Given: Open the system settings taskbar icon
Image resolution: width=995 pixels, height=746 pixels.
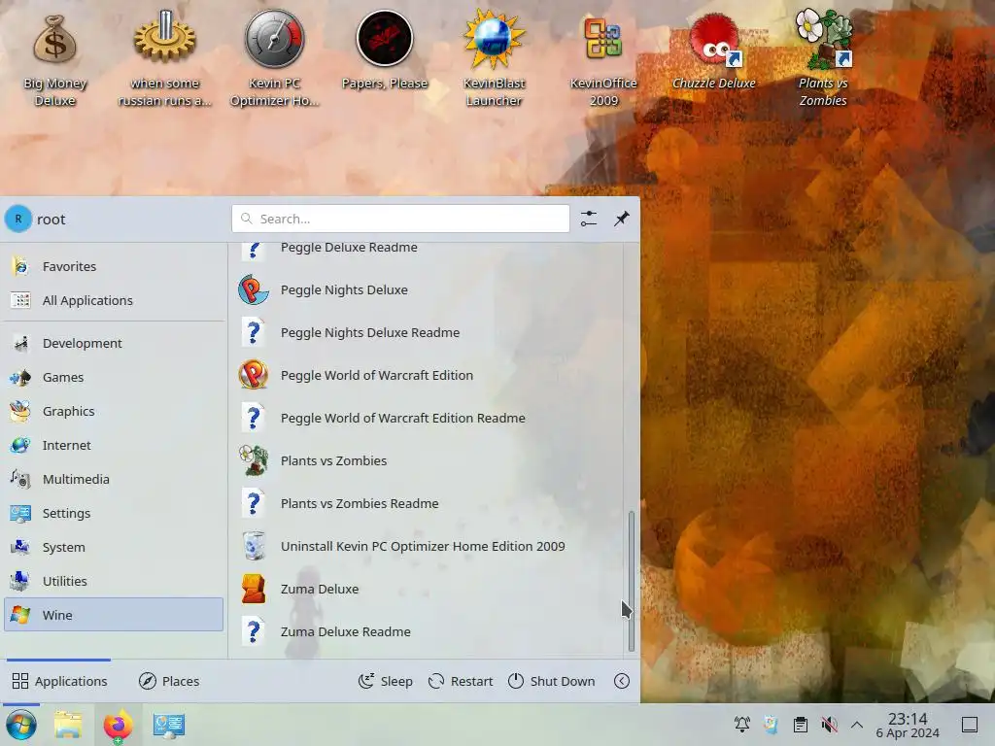Looking at the screenshot, I should (x=169, y=725).
